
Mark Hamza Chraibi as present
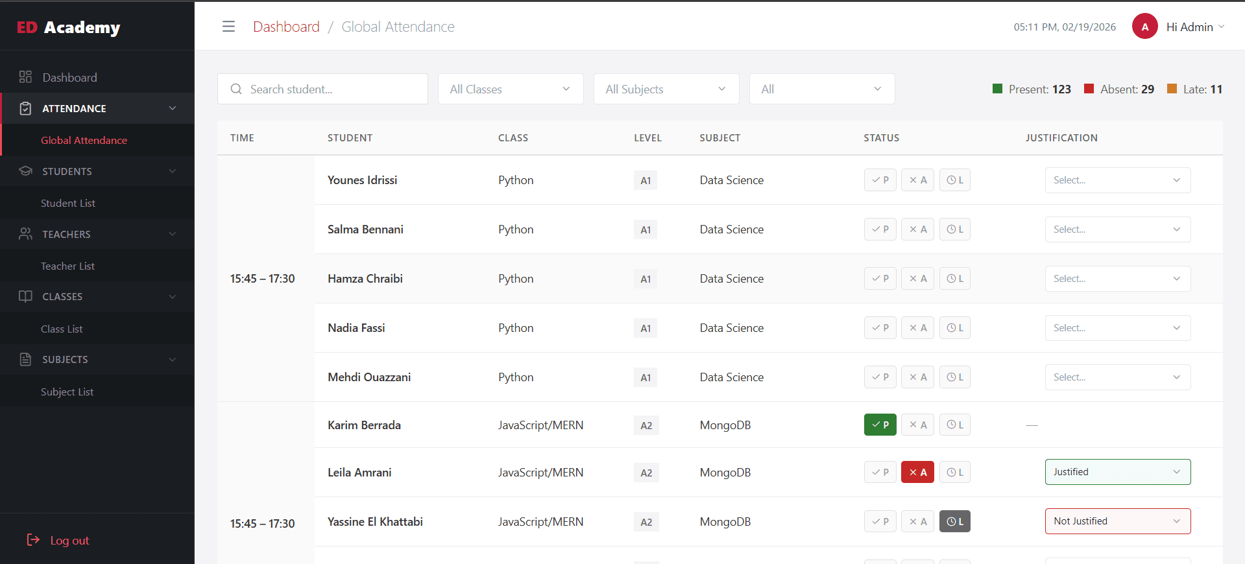pos(880,279)
